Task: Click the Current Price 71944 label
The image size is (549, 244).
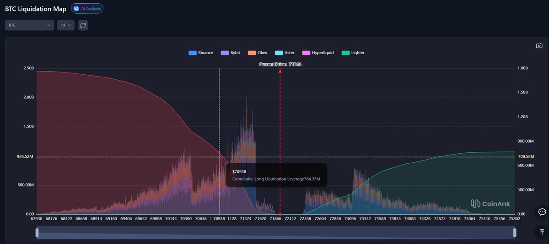Action: point(280,64)
